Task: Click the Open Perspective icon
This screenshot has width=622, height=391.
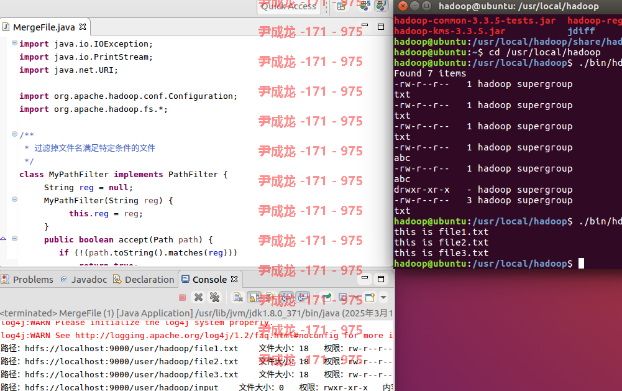Action: (x=341, y=6)
